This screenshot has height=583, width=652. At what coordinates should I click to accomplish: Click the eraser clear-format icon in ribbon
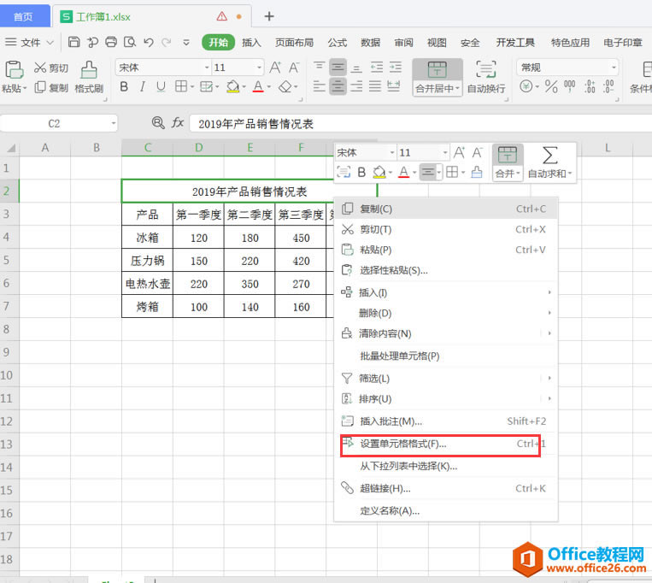pyautogui.click(x=285, y=86)
